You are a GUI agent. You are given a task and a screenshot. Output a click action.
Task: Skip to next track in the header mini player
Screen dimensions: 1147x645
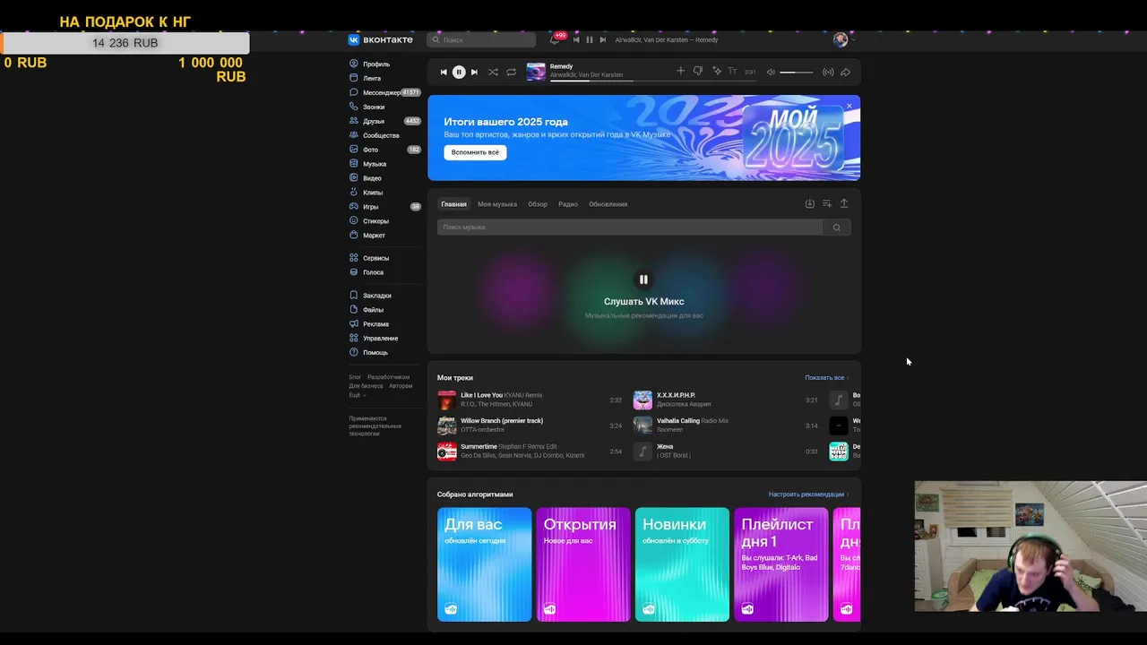point(602,39)
